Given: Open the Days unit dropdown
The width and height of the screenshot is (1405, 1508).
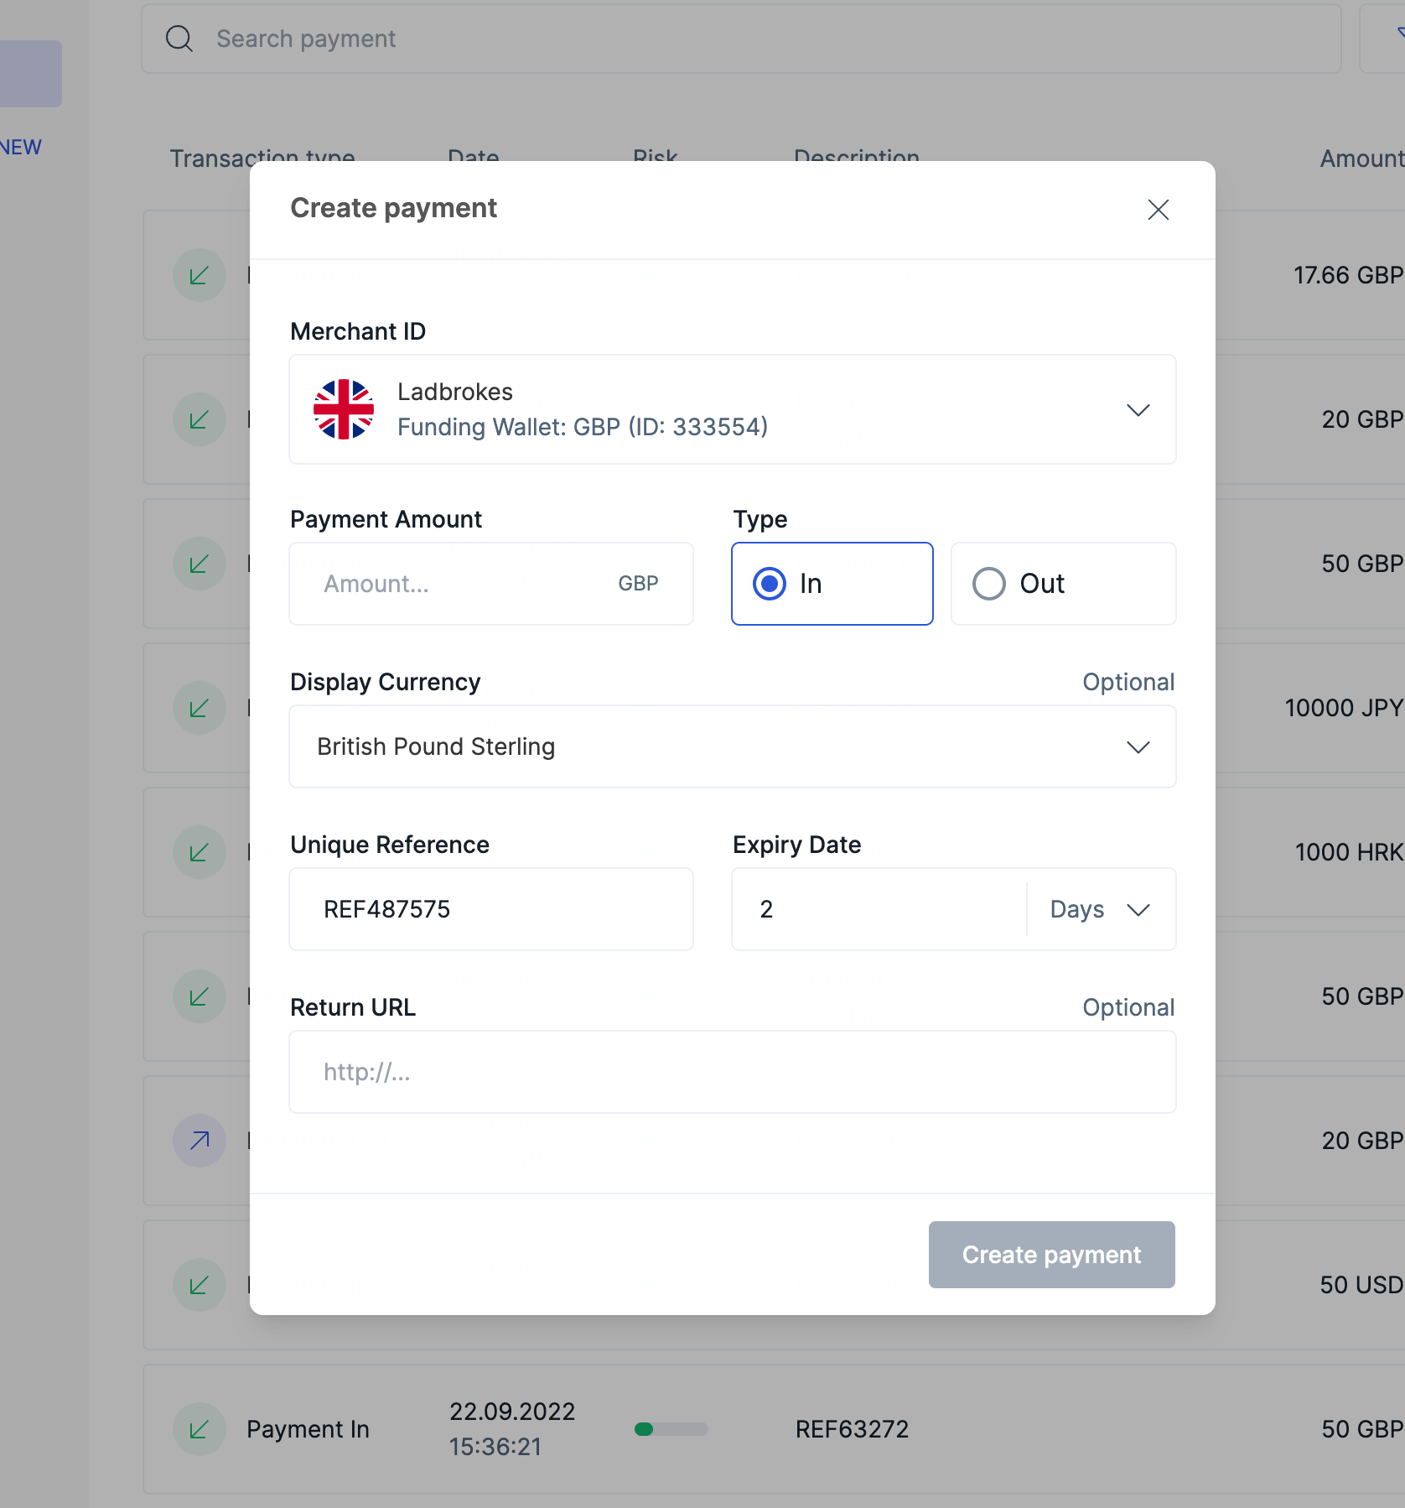Looking at the screenshot, I should tap(1101, 909).
